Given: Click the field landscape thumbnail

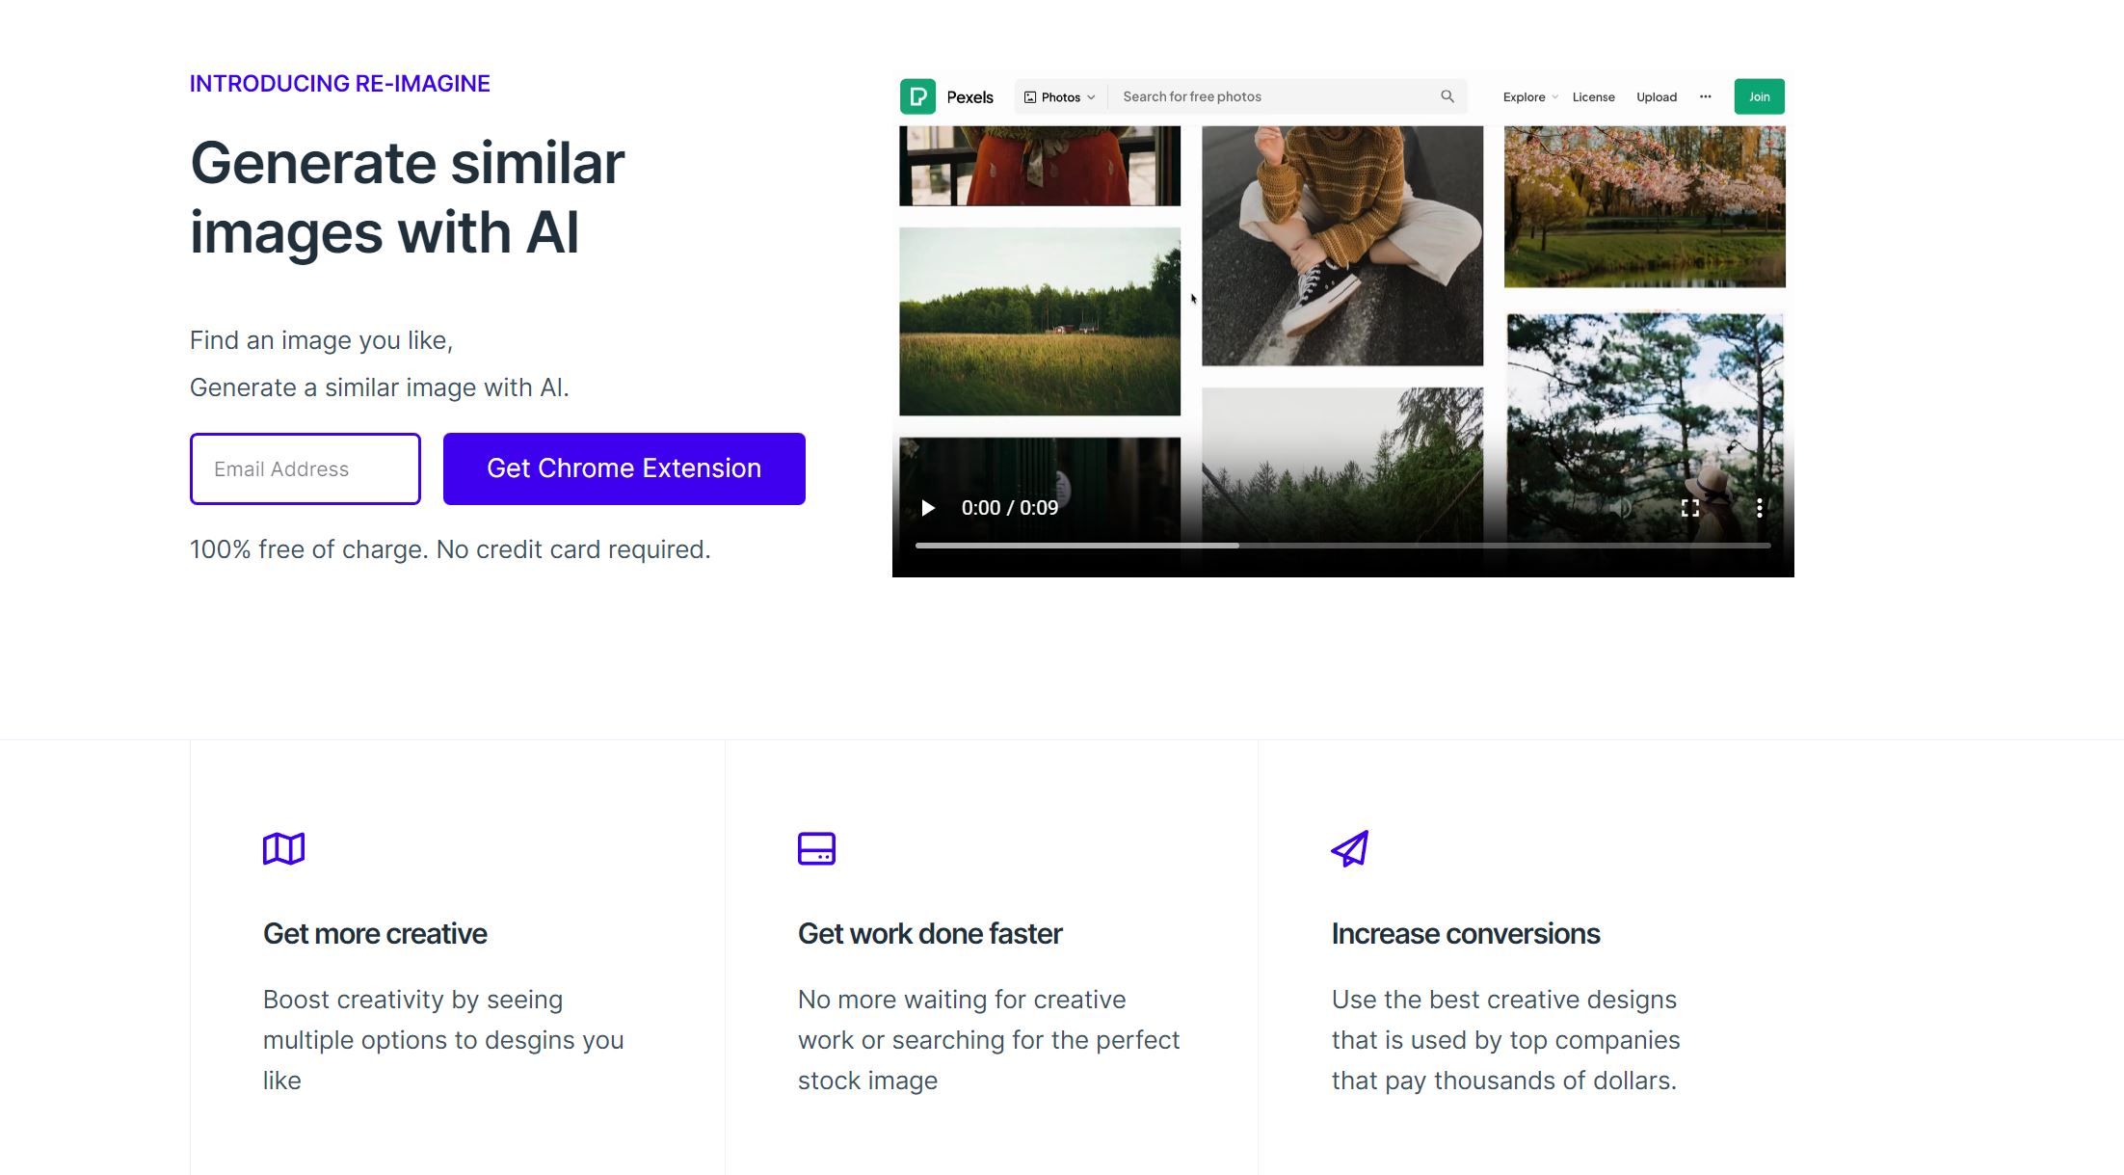Looking at the screenshot, I should [1038, 320].
